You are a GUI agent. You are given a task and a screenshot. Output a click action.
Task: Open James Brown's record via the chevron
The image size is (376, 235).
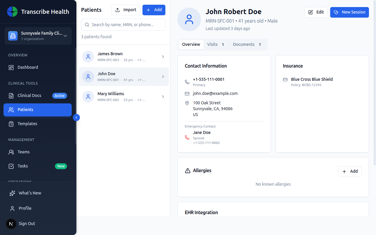coord(163,56)
